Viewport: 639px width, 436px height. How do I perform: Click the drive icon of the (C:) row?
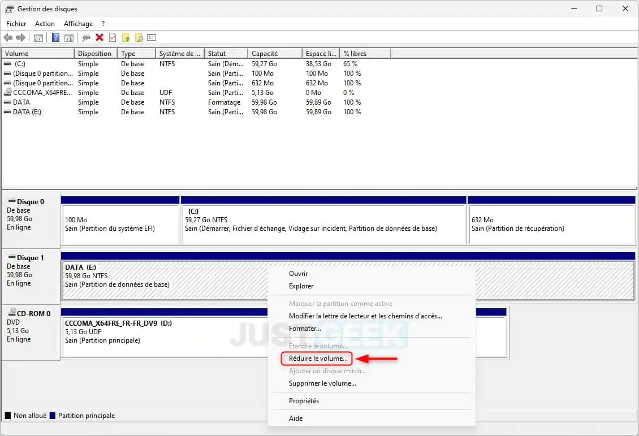pyautogui.click(x=7, y=63)
